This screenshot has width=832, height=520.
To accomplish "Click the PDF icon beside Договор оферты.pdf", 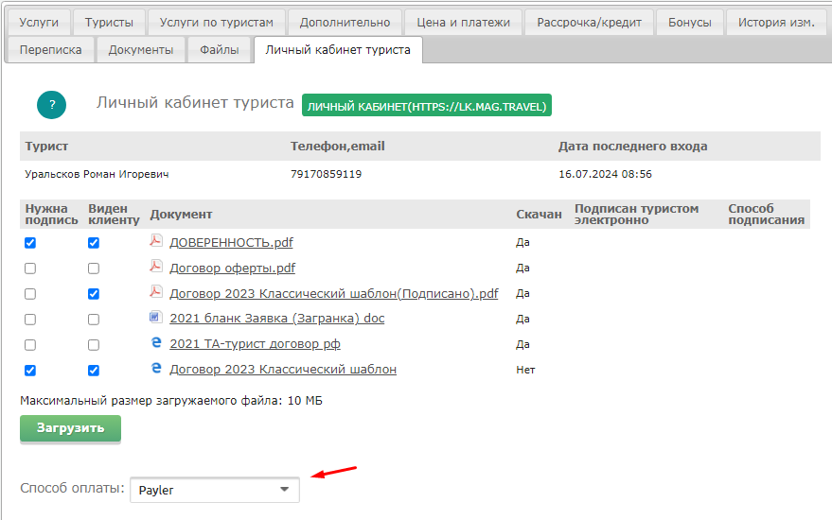I will (x=155, y=266).
